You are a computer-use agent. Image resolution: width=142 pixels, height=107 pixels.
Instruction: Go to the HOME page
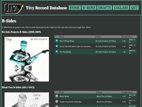click(x=75, y=8)
